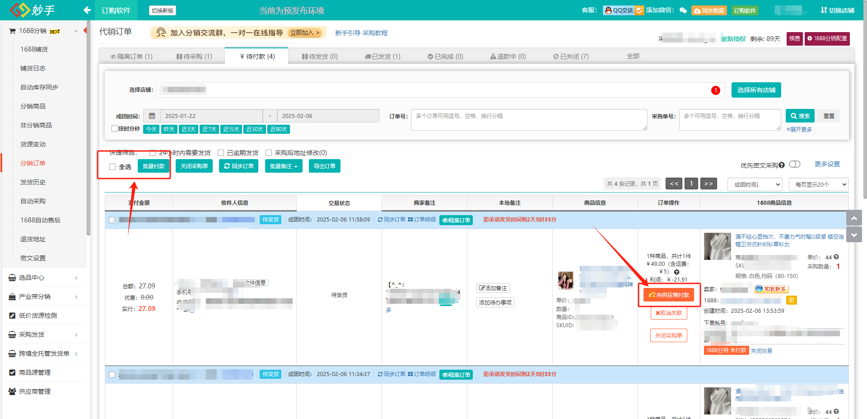867x419 pixels.
Task: Click the back arrow beside the 妙手 logo
Action: tap(87, 10)
